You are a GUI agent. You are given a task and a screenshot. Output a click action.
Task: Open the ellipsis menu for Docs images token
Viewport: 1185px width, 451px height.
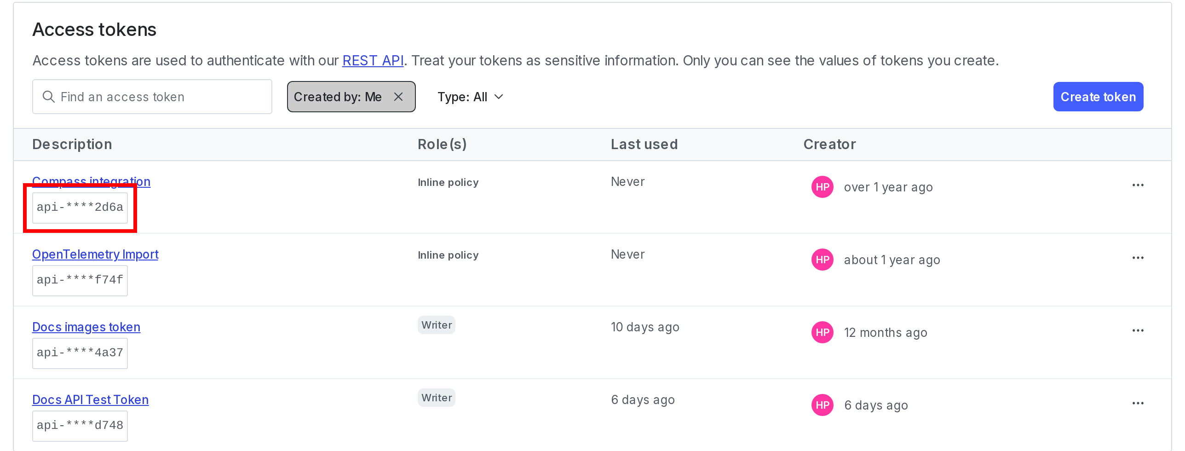pyautogui.click(x=1138, y=330)
